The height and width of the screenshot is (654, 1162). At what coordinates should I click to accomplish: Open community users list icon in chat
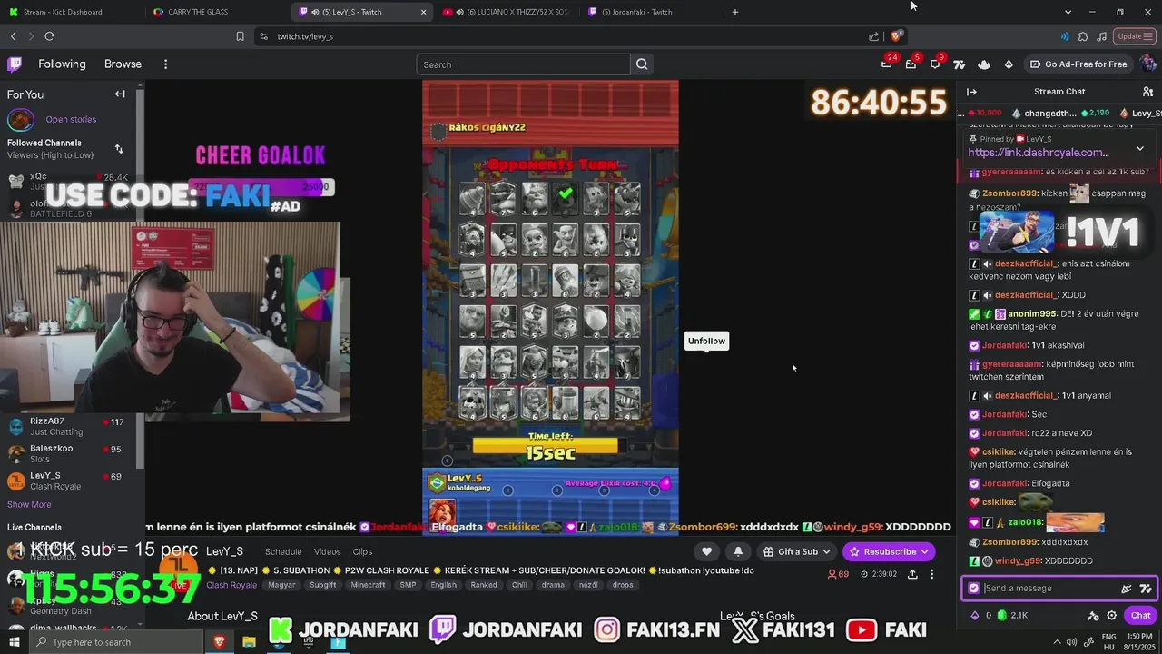coord(1147,92)
